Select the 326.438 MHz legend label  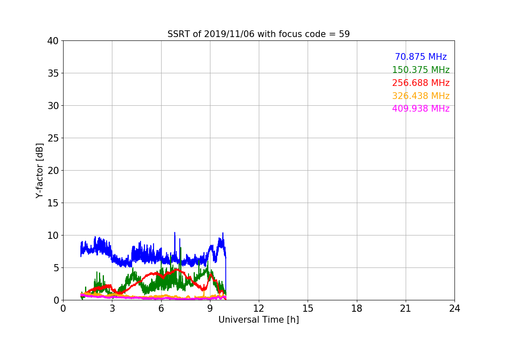pos(421,96)
